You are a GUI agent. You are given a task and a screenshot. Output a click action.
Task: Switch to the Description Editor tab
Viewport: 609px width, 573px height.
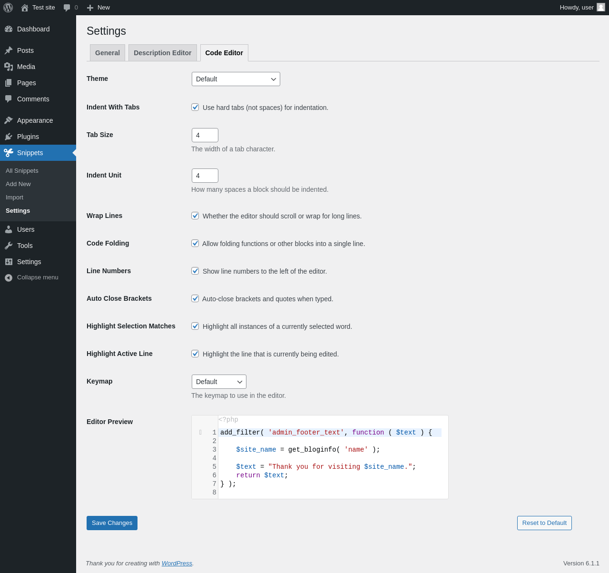pos(163,53)
